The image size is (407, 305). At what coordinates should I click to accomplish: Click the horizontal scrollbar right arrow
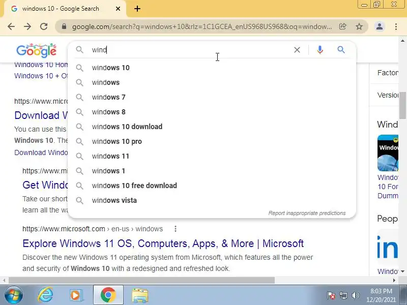click(394, 281)
